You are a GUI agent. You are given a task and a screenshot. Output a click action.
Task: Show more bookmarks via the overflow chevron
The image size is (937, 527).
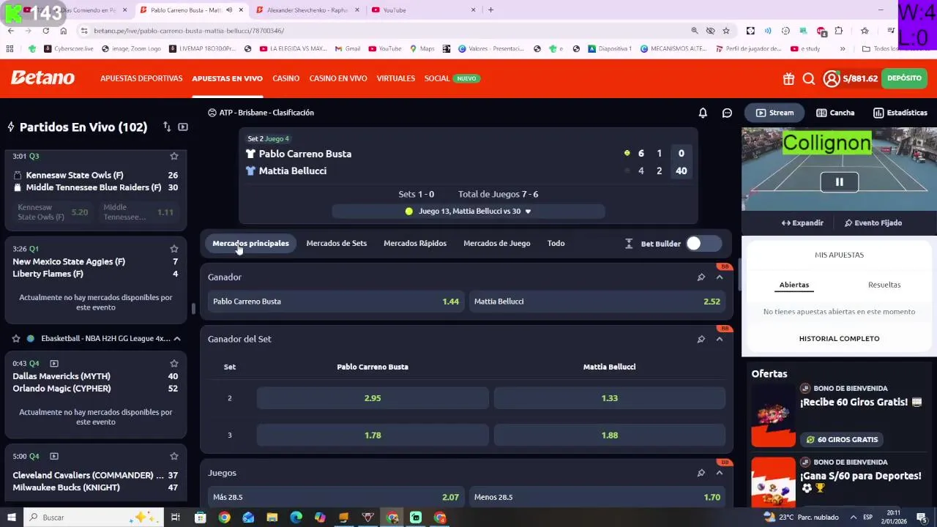(x=843, y=49)
